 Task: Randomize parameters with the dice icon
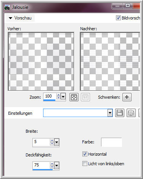click(131, 113)
